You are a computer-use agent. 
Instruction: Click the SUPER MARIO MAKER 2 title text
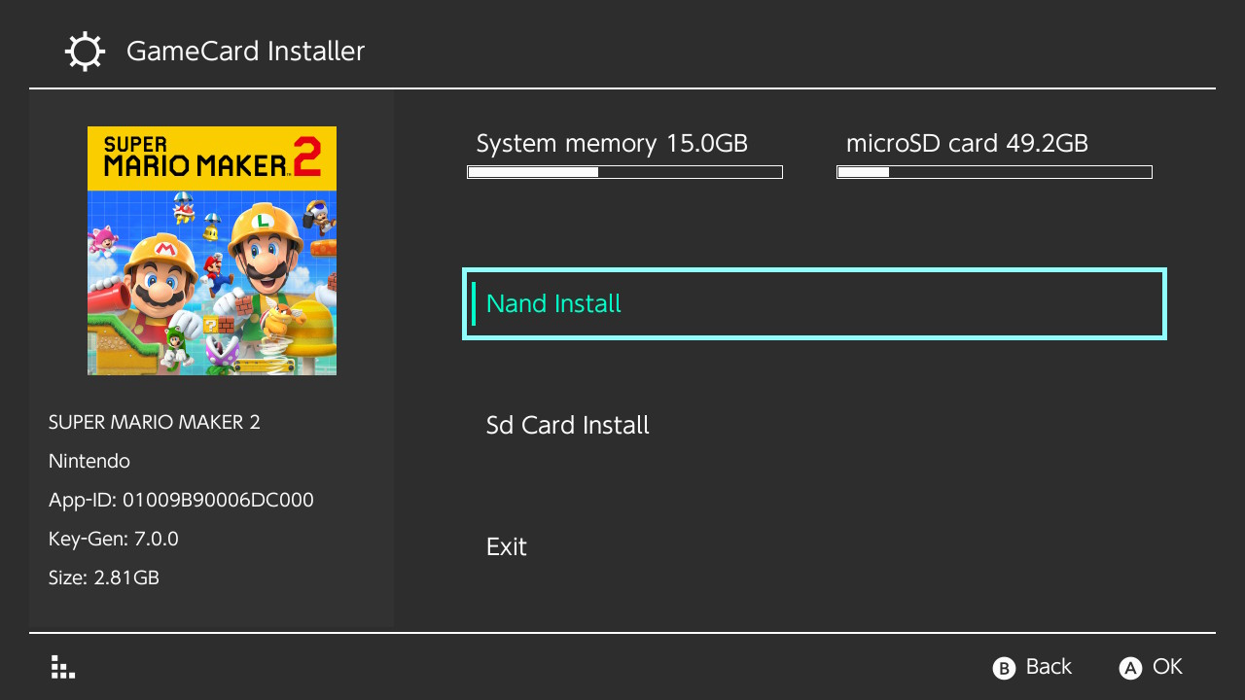[x=155, y=422]
